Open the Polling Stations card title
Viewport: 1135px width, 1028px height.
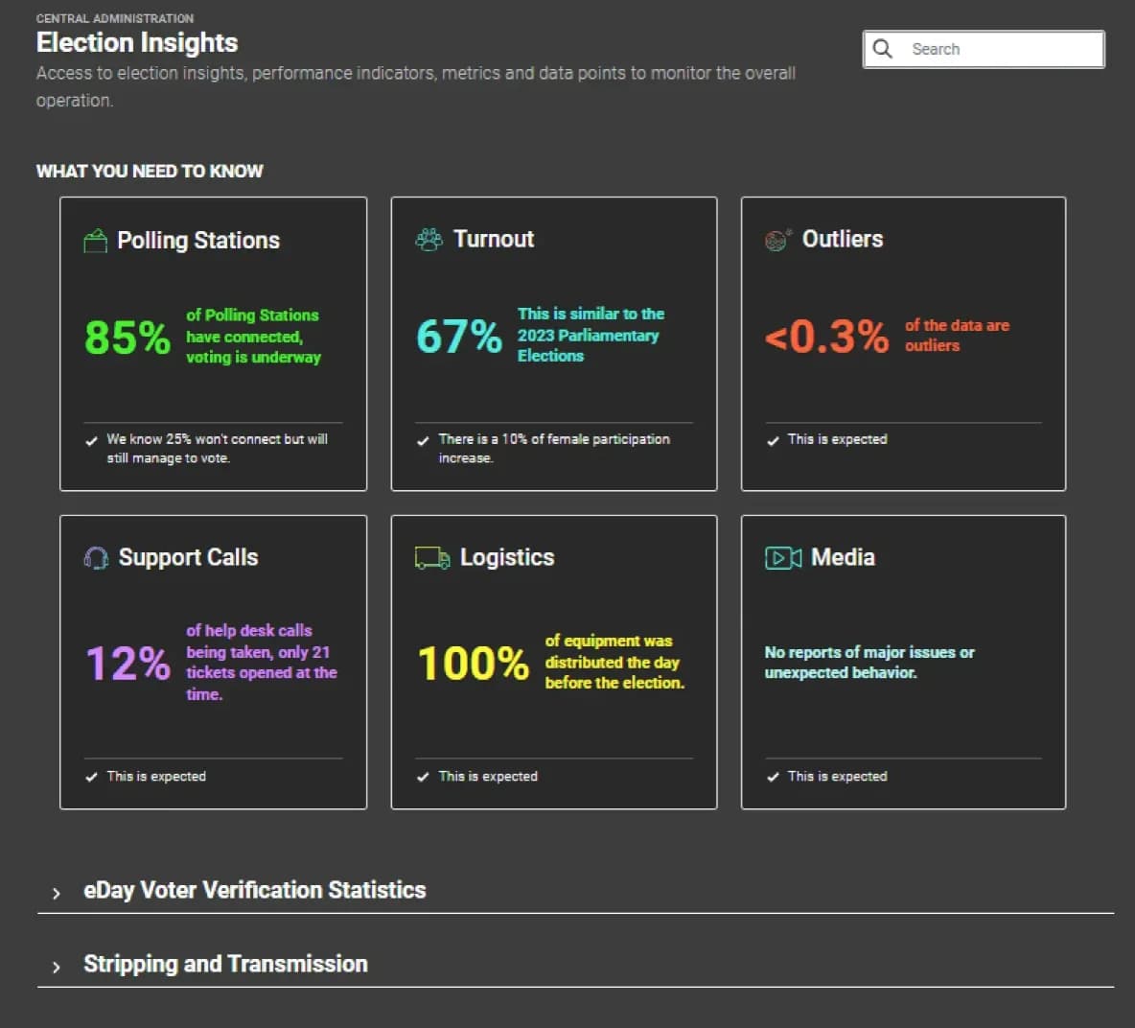(x=198, y=241)
